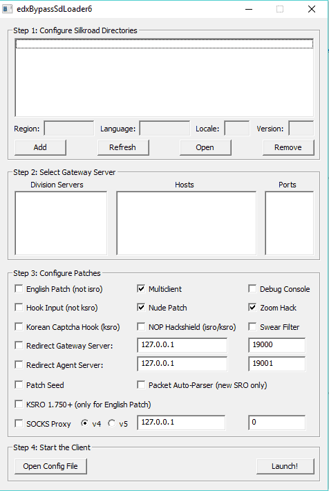Click the Refresh button

tap(123, 147)
